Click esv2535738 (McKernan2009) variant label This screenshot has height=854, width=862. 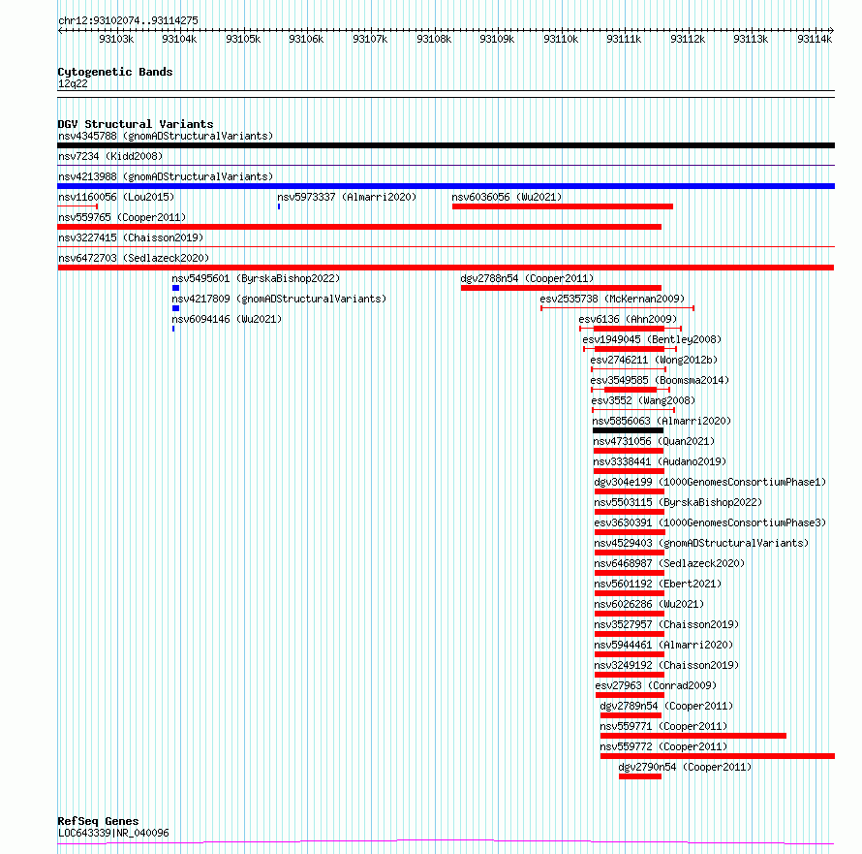(x=612, y=299)
